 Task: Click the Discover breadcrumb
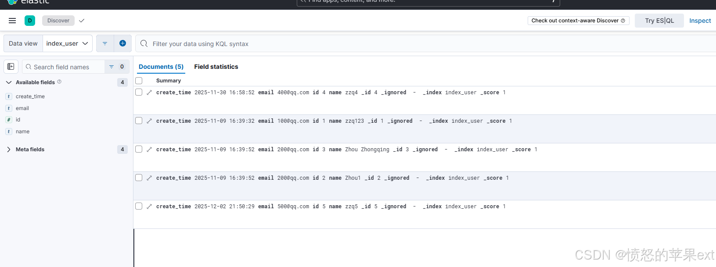coord(58,21)
